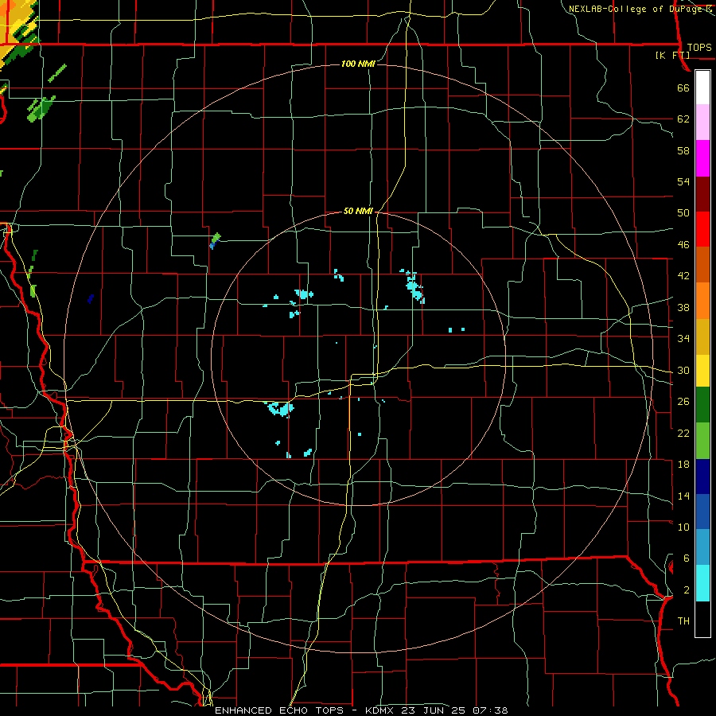
Task: Click the 34 value on the scale
Action: pyautogui.click(x=683, y=339)
